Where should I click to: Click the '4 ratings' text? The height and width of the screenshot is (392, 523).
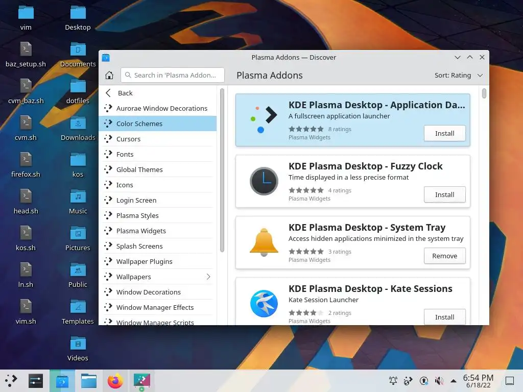point(340,191)
